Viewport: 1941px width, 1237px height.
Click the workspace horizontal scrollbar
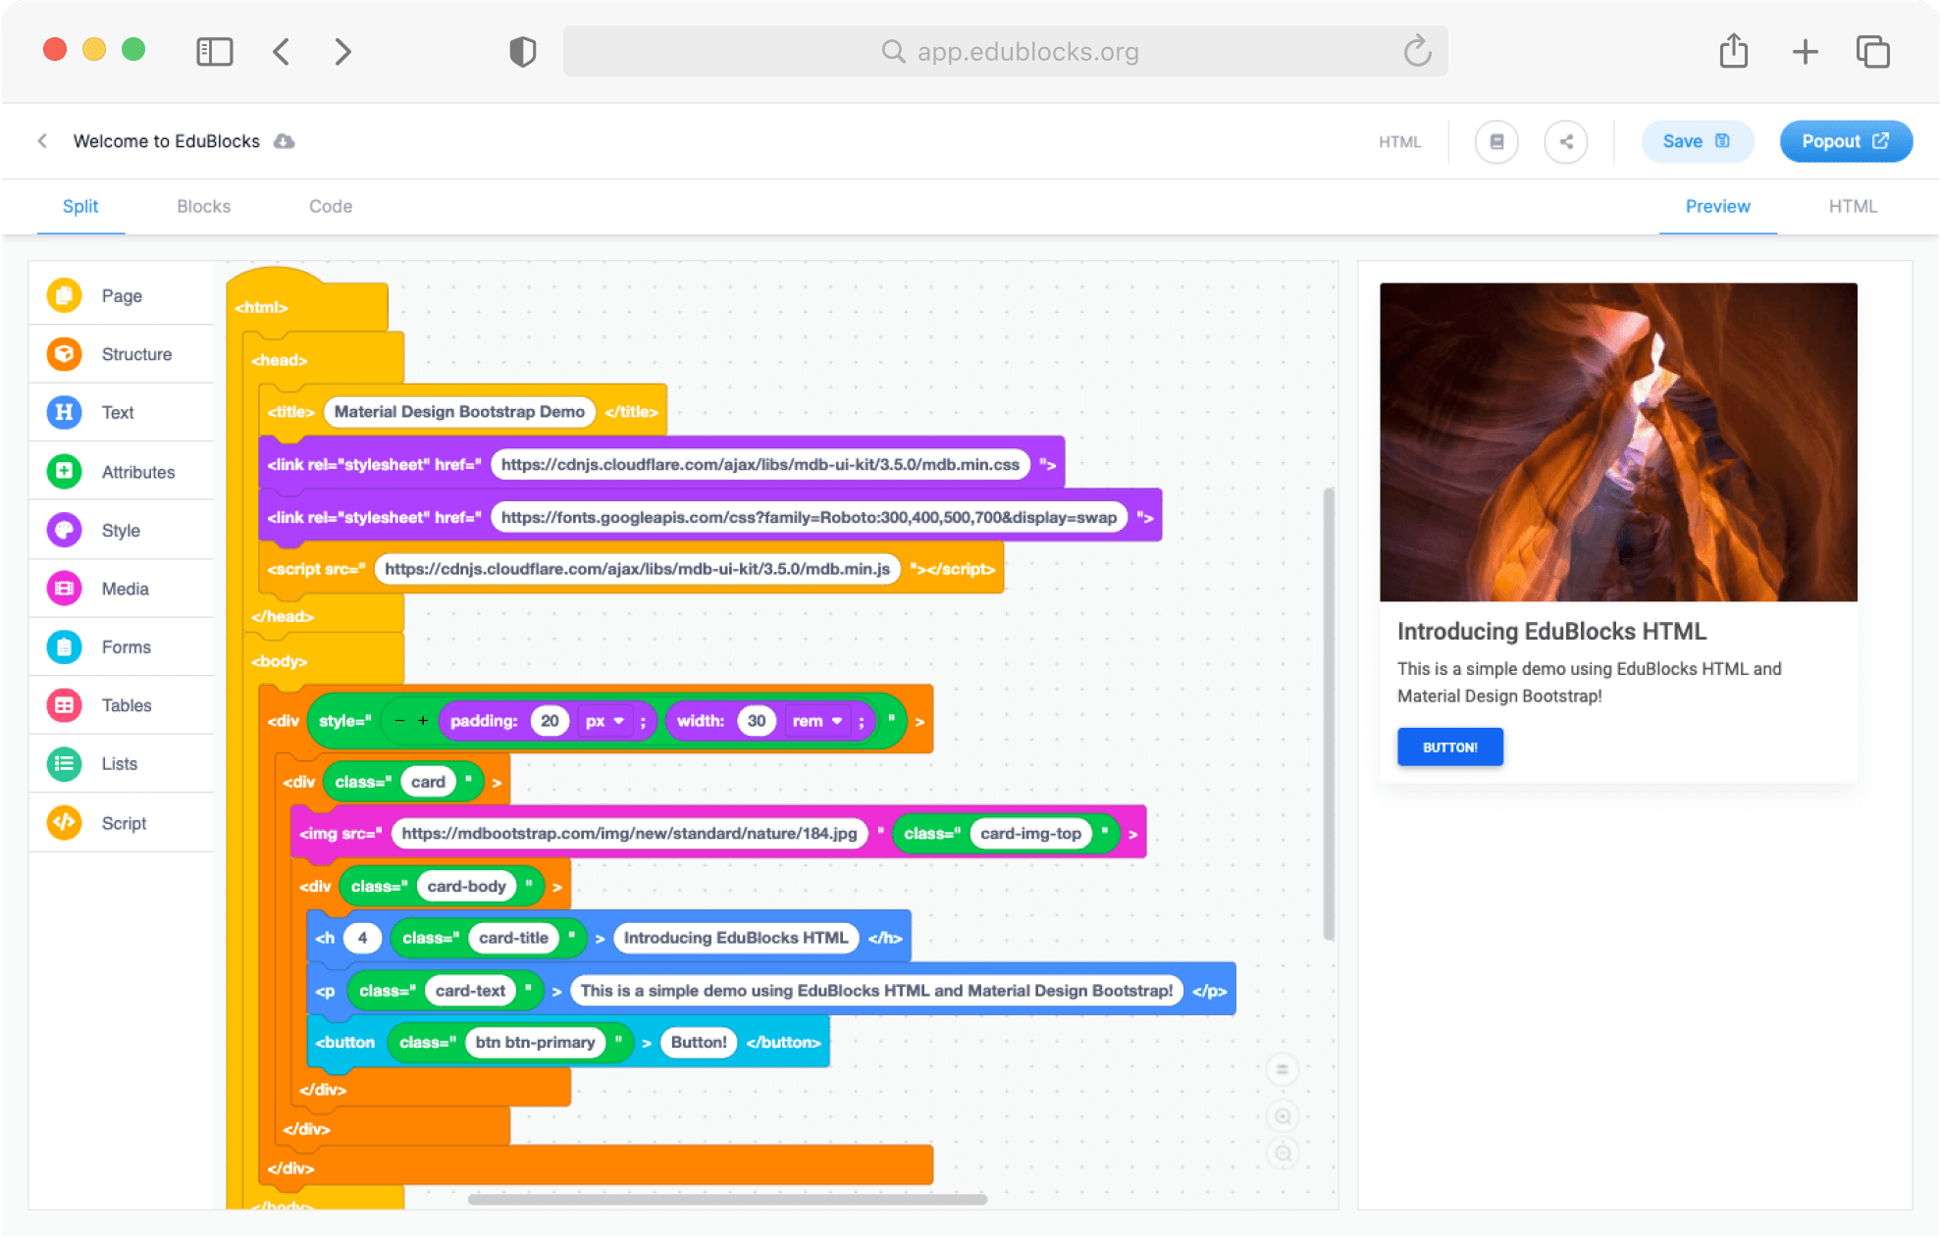pos(727,1199)
